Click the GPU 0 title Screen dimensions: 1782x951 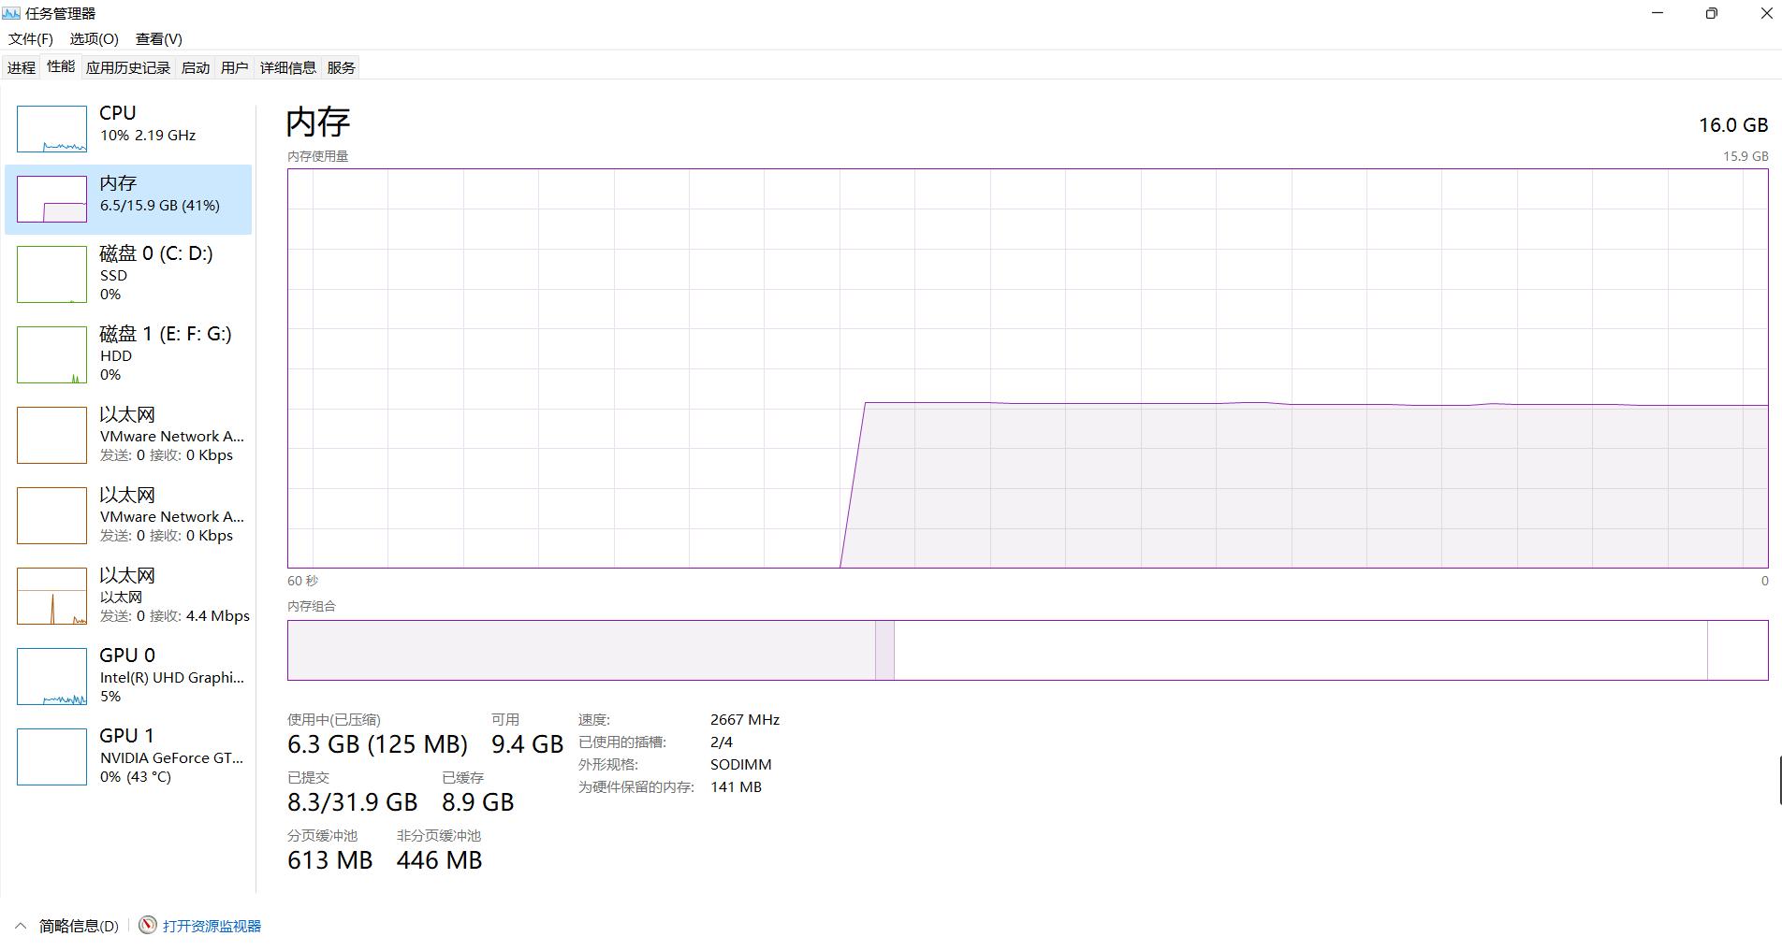tap(127, 656)
